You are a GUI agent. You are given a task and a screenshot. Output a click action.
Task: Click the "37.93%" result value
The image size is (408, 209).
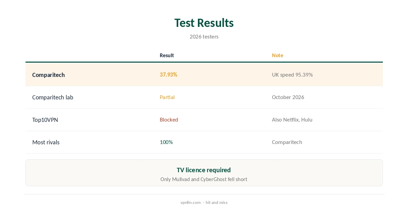168,75
